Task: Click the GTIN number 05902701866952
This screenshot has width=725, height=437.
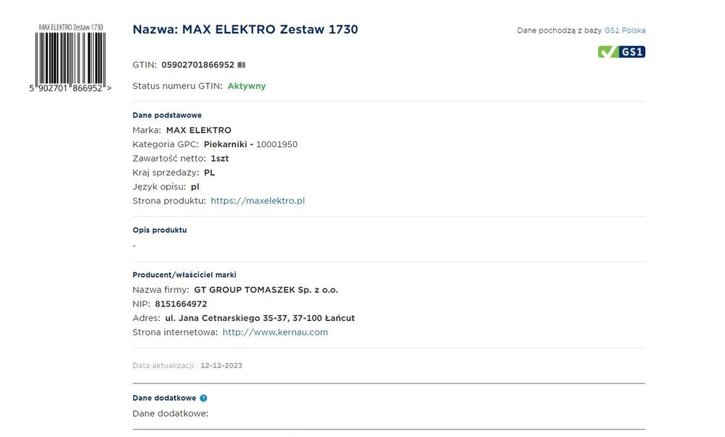Action: [x=197, y=65]
